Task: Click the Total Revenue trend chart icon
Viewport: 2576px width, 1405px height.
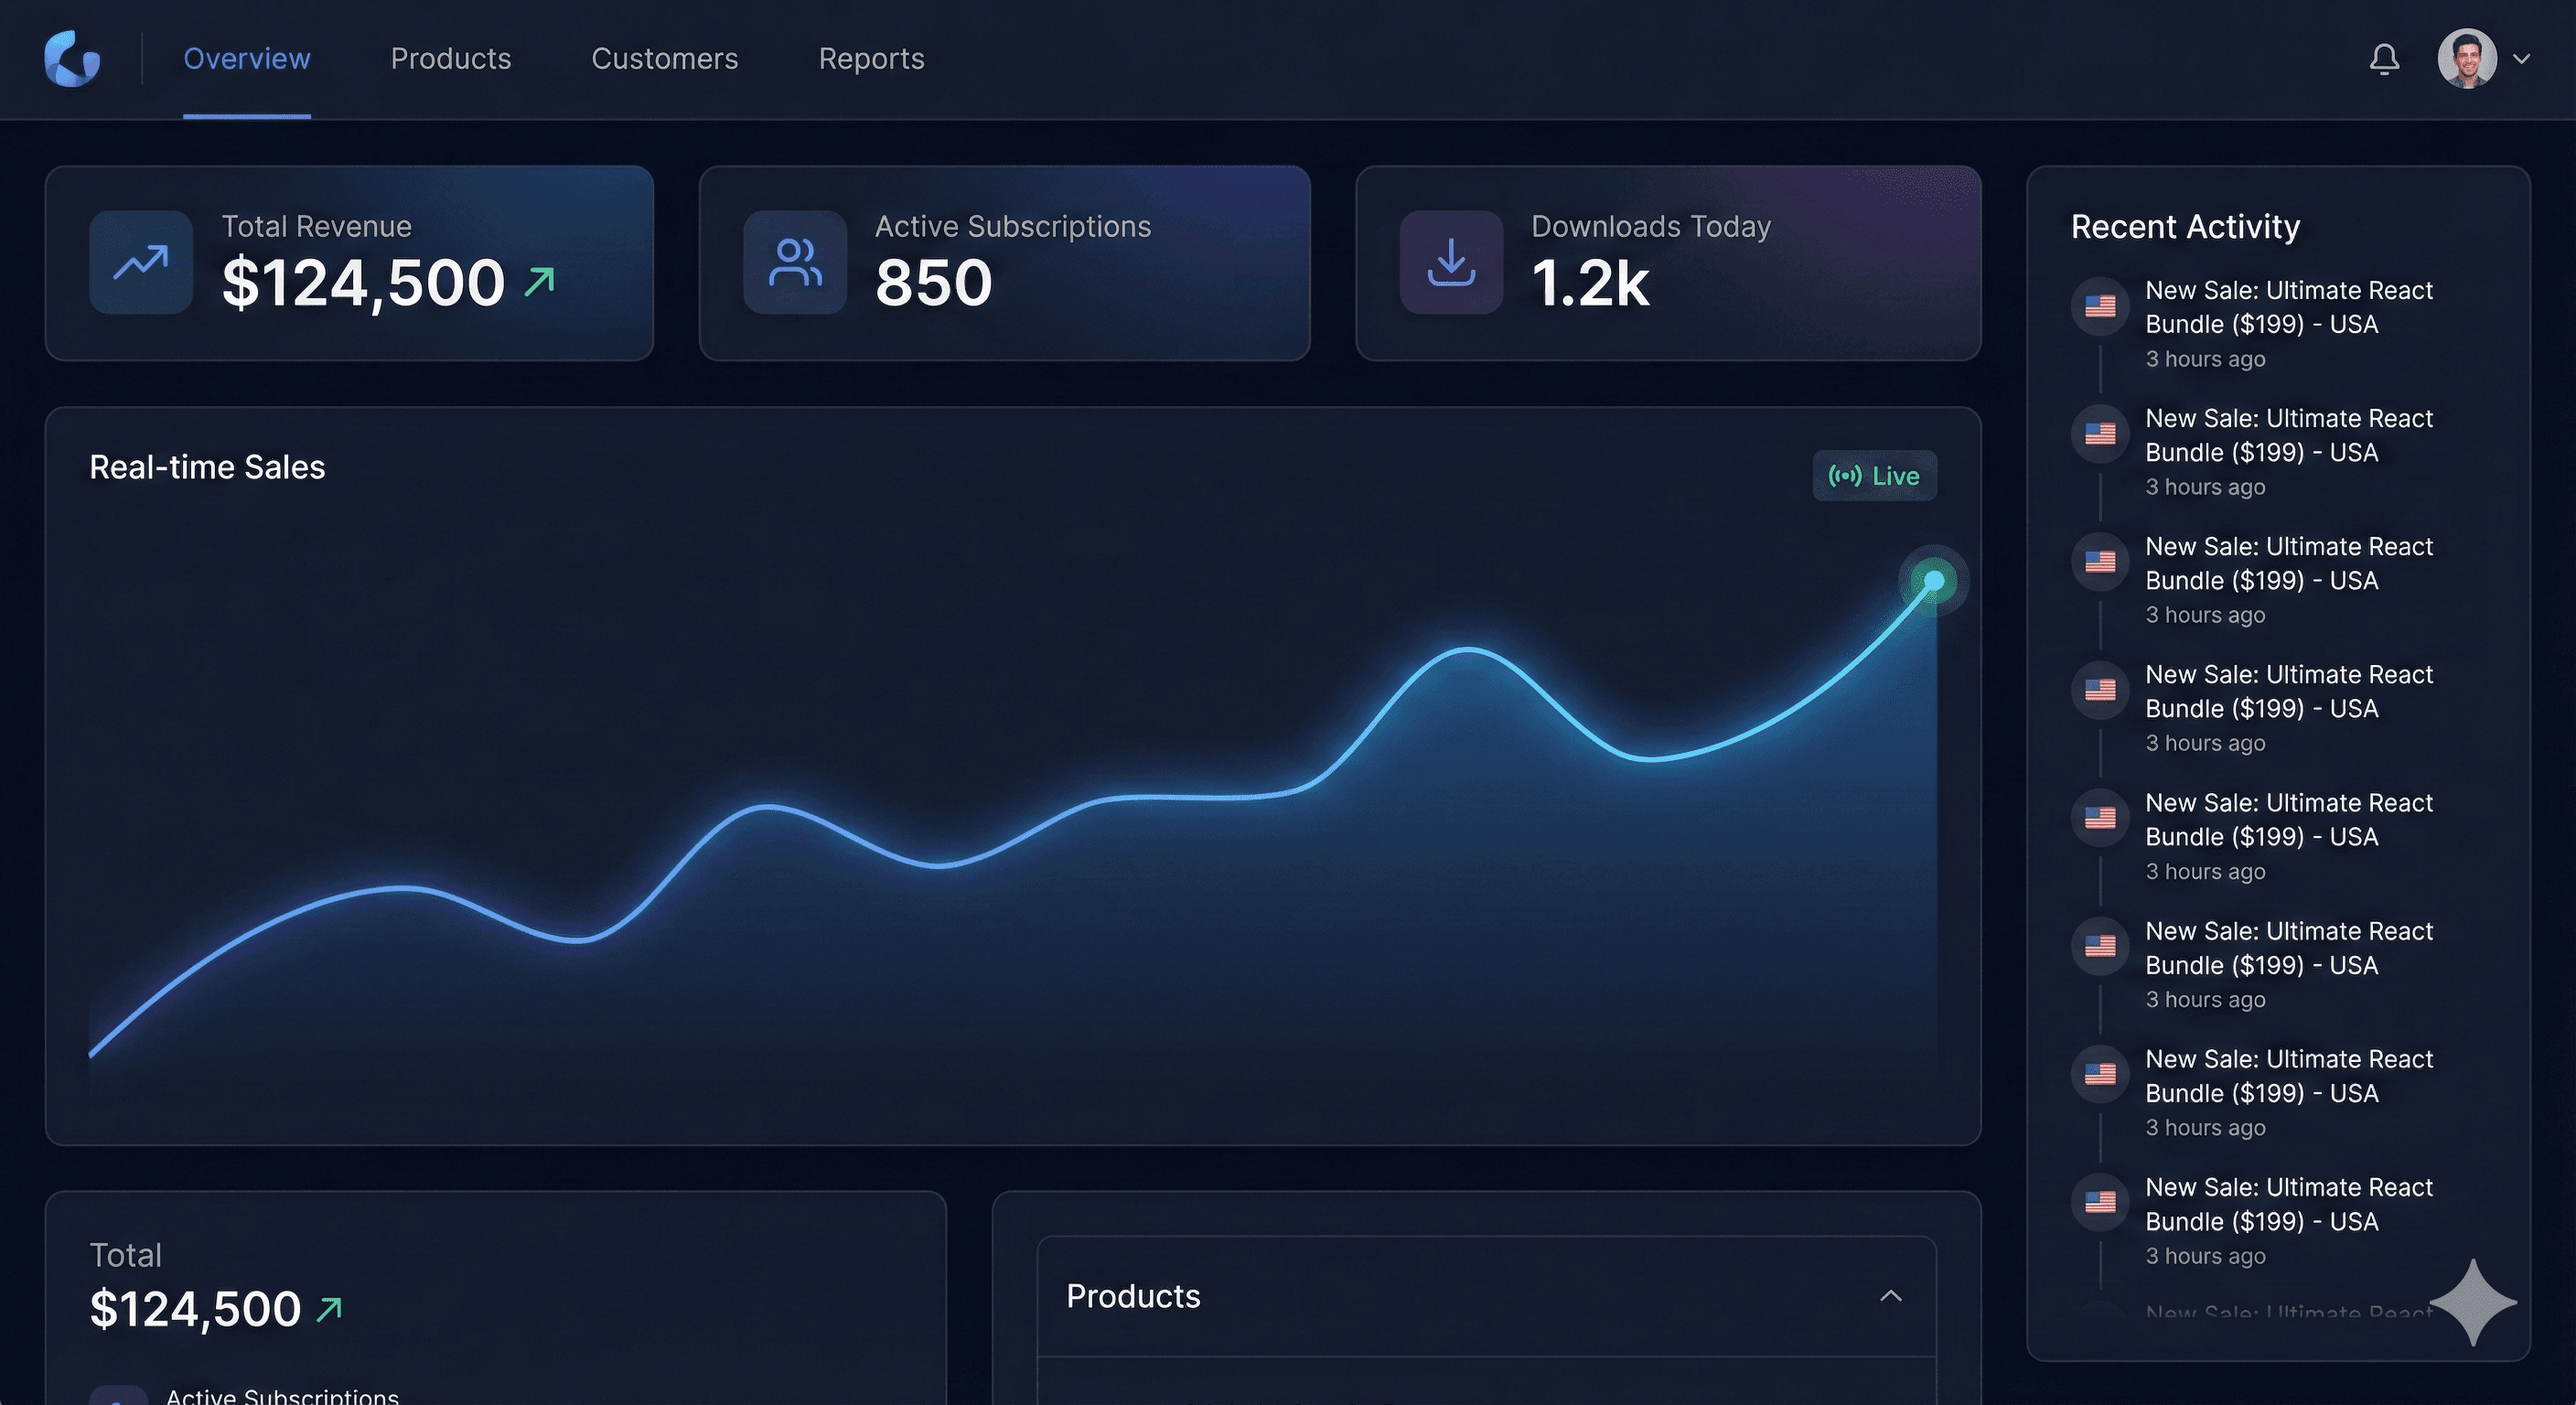Action: click(x=141, y=263)
